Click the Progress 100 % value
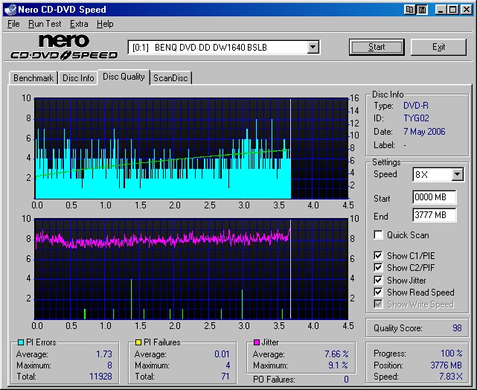This screenshot has width=477, height=390. pyautogui.click(x=452, y=354)
